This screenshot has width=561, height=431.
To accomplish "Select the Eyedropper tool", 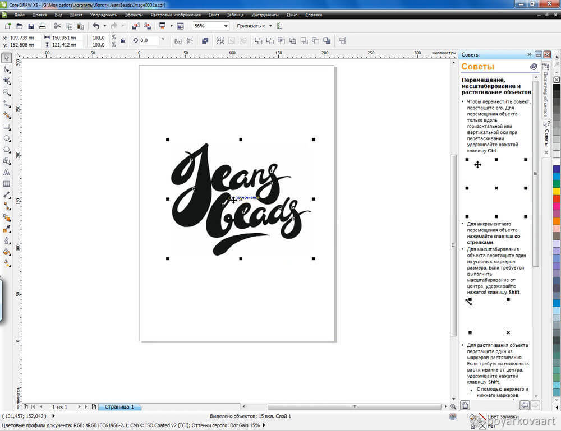I will tap(7, 229).
